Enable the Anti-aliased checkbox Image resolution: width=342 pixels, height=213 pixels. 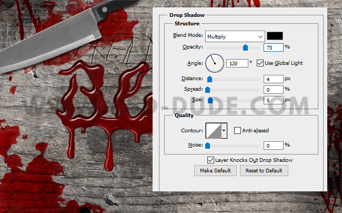click(x=237, y=130)
